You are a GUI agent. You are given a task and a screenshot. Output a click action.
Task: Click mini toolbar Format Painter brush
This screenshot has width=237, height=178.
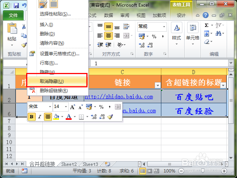pos(110,116)
